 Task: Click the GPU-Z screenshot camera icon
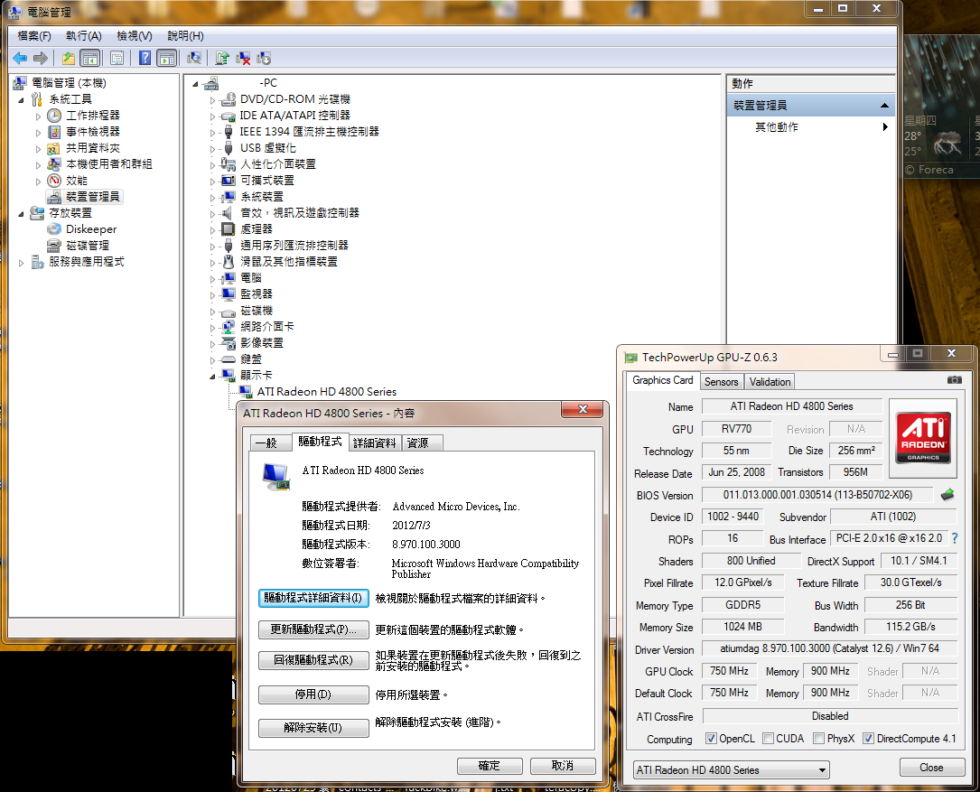(955, 380)
